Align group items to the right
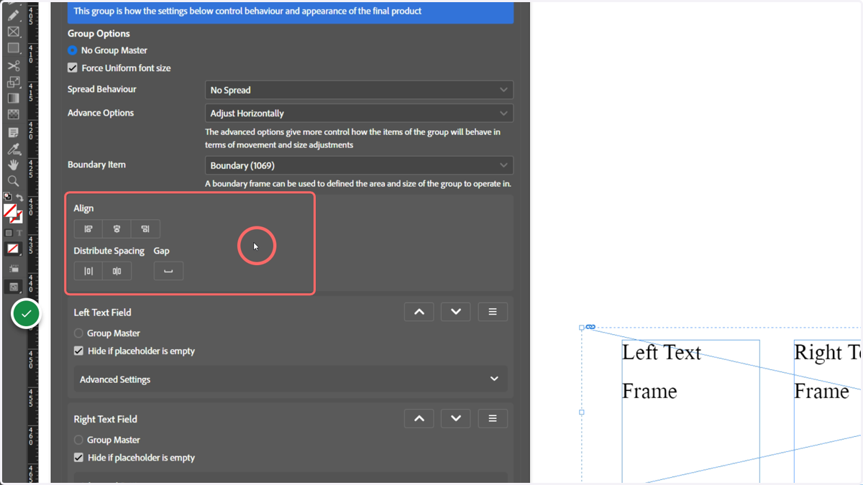Screen dimensions: 863x485 pos(145,229)
